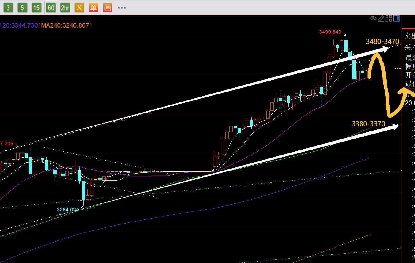The image size is (415, 263).
Task: Select the 5-minute chart interval
Action: (x=22, y=8)
